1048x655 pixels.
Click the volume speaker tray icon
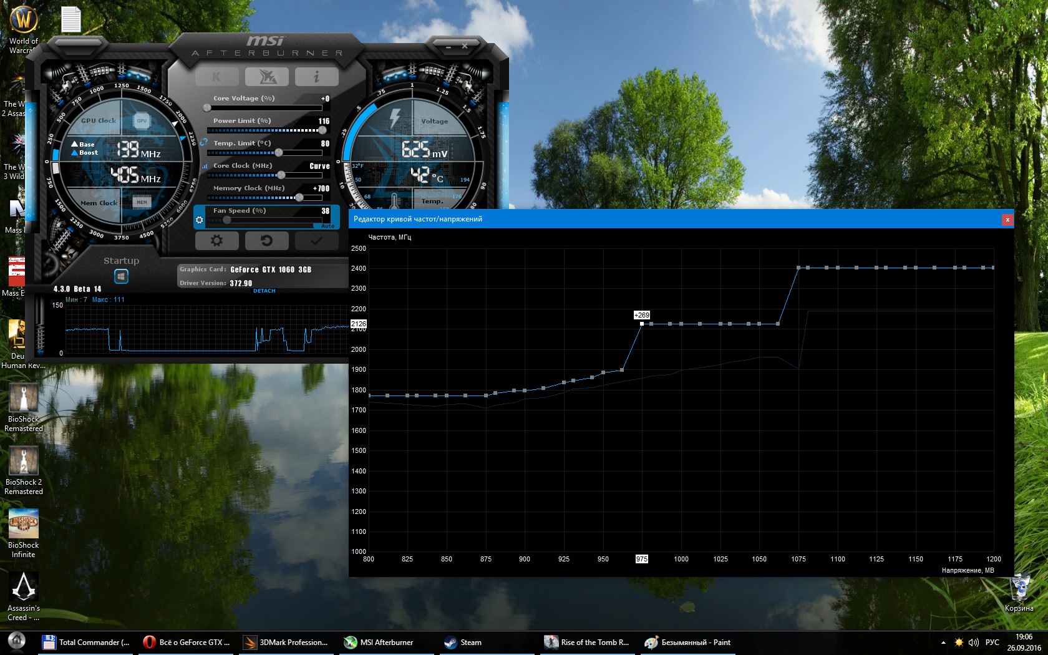click(x=974, y=643)
